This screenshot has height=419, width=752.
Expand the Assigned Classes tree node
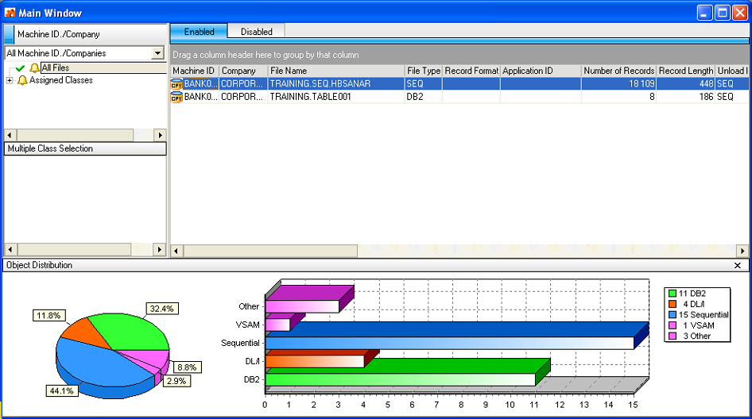(10, 81)
